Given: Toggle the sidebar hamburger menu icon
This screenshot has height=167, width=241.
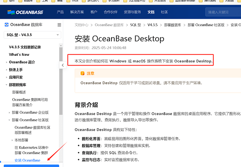Looking at the screenshot, I should (x=59, y=25).
